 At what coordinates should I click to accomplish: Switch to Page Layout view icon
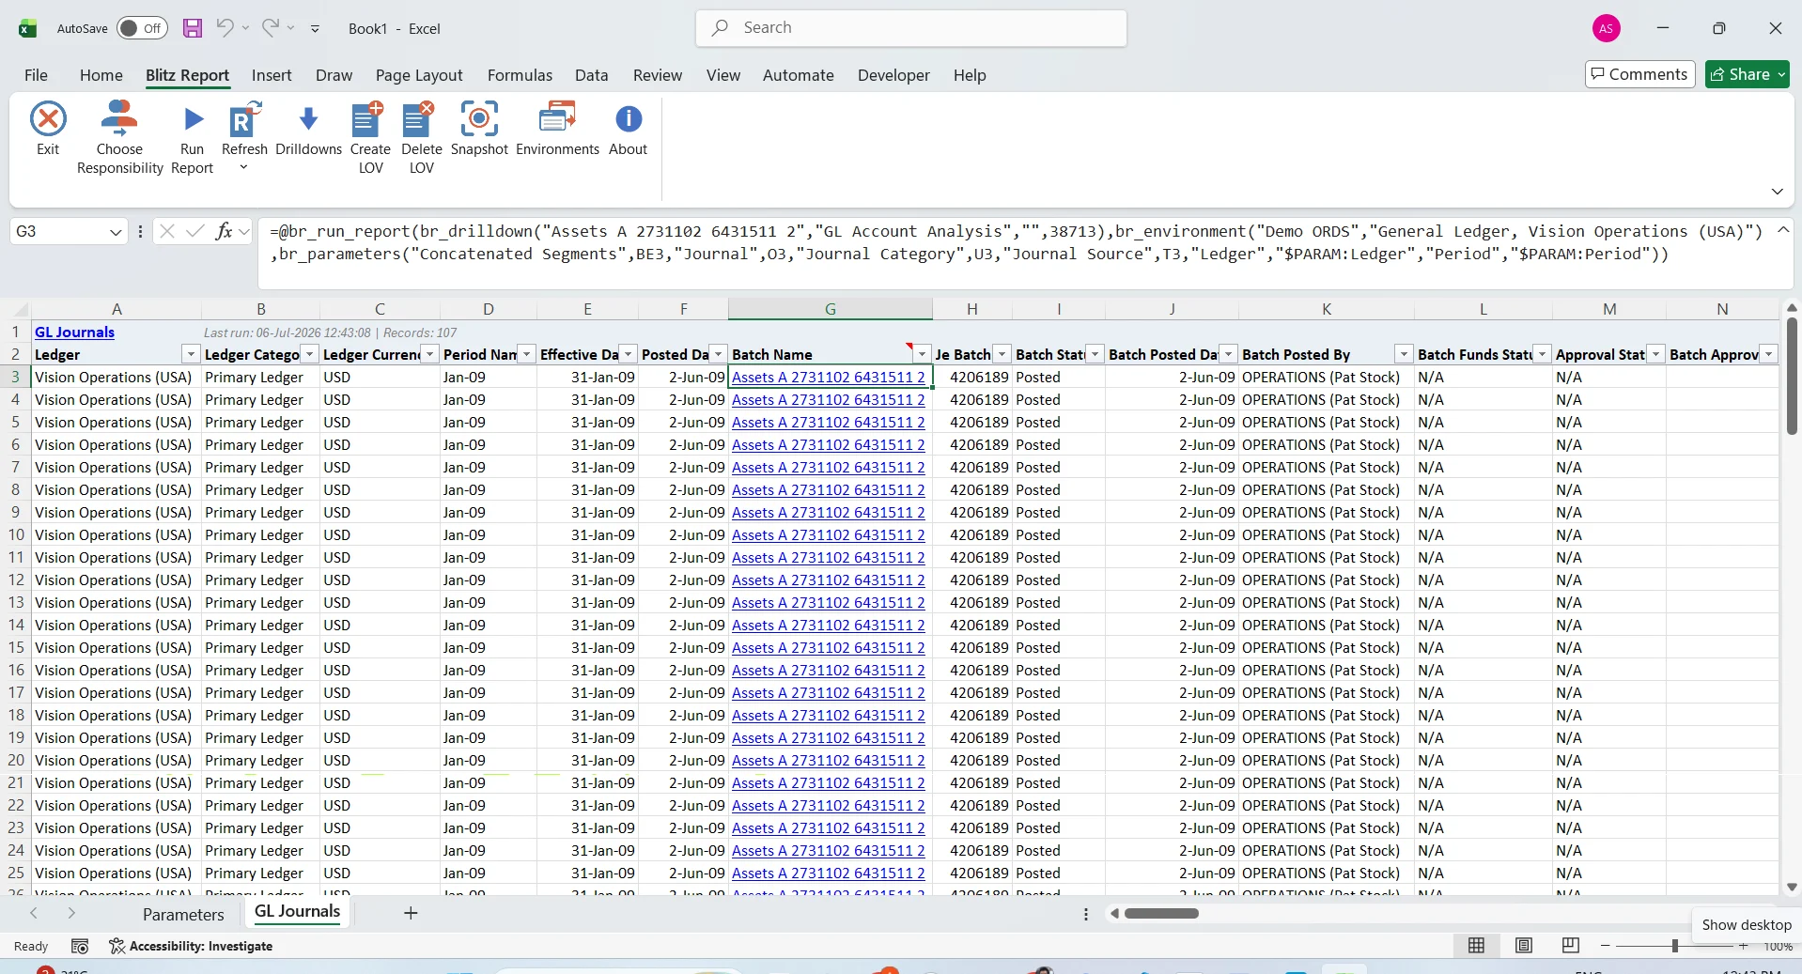click(x=1524, y=946)
